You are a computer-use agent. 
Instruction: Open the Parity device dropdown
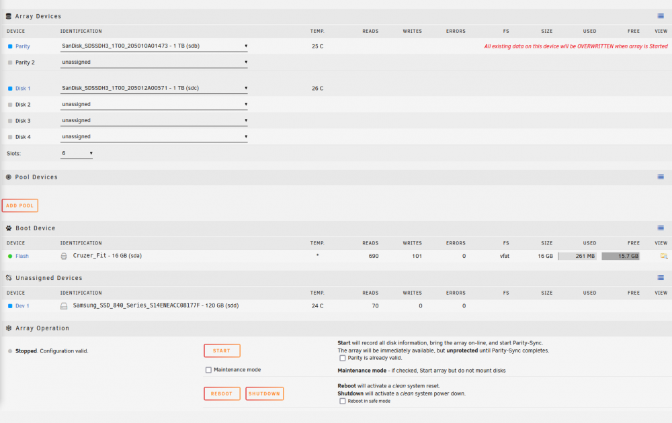click(x=154, y=46)
